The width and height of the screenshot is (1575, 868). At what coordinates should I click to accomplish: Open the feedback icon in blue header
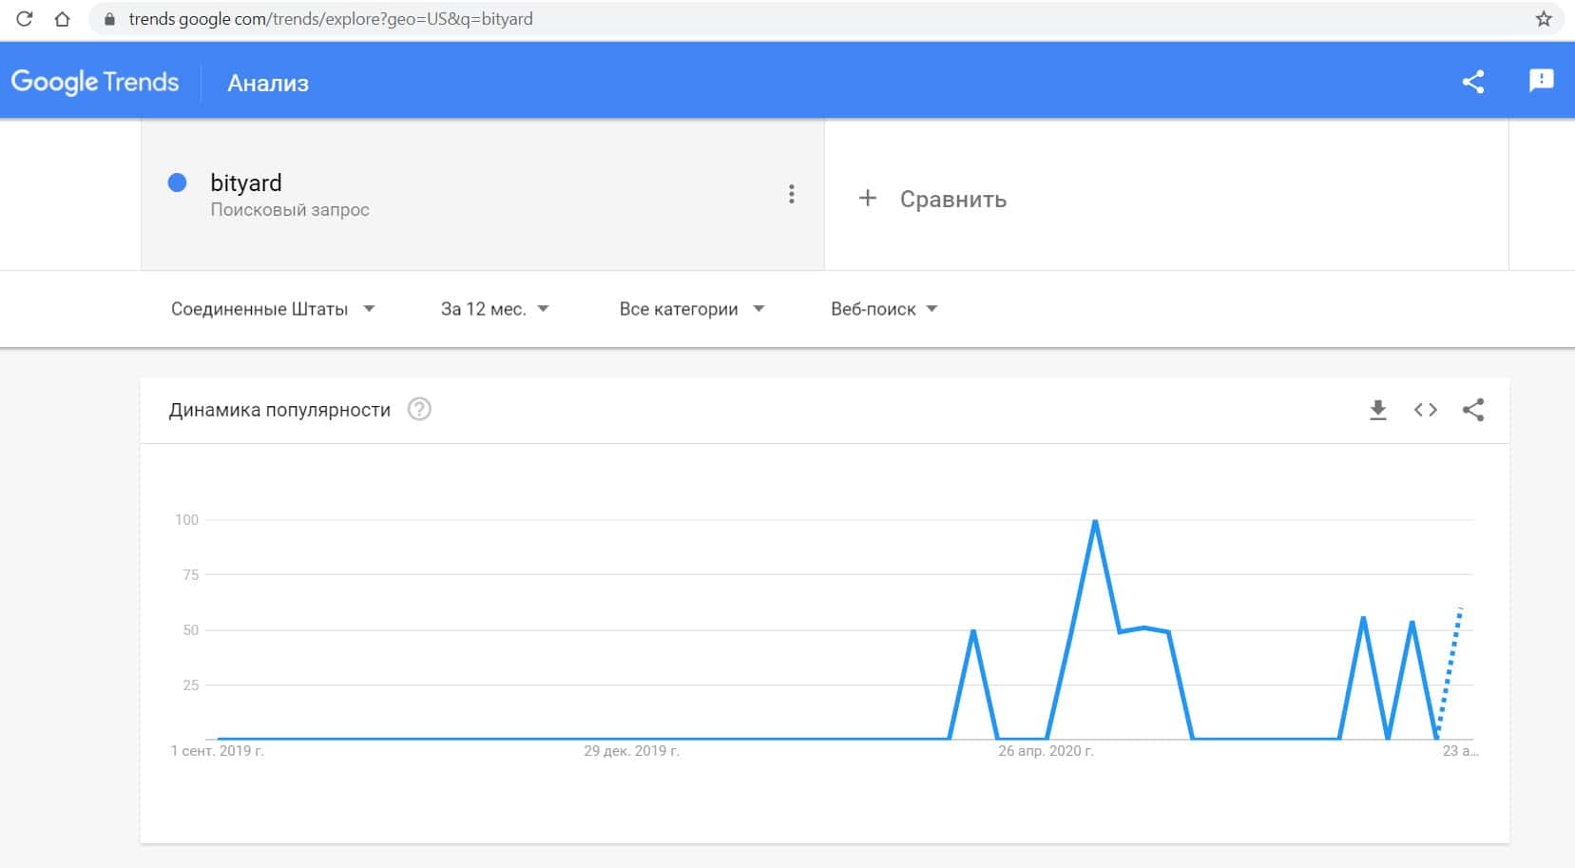1541,81
